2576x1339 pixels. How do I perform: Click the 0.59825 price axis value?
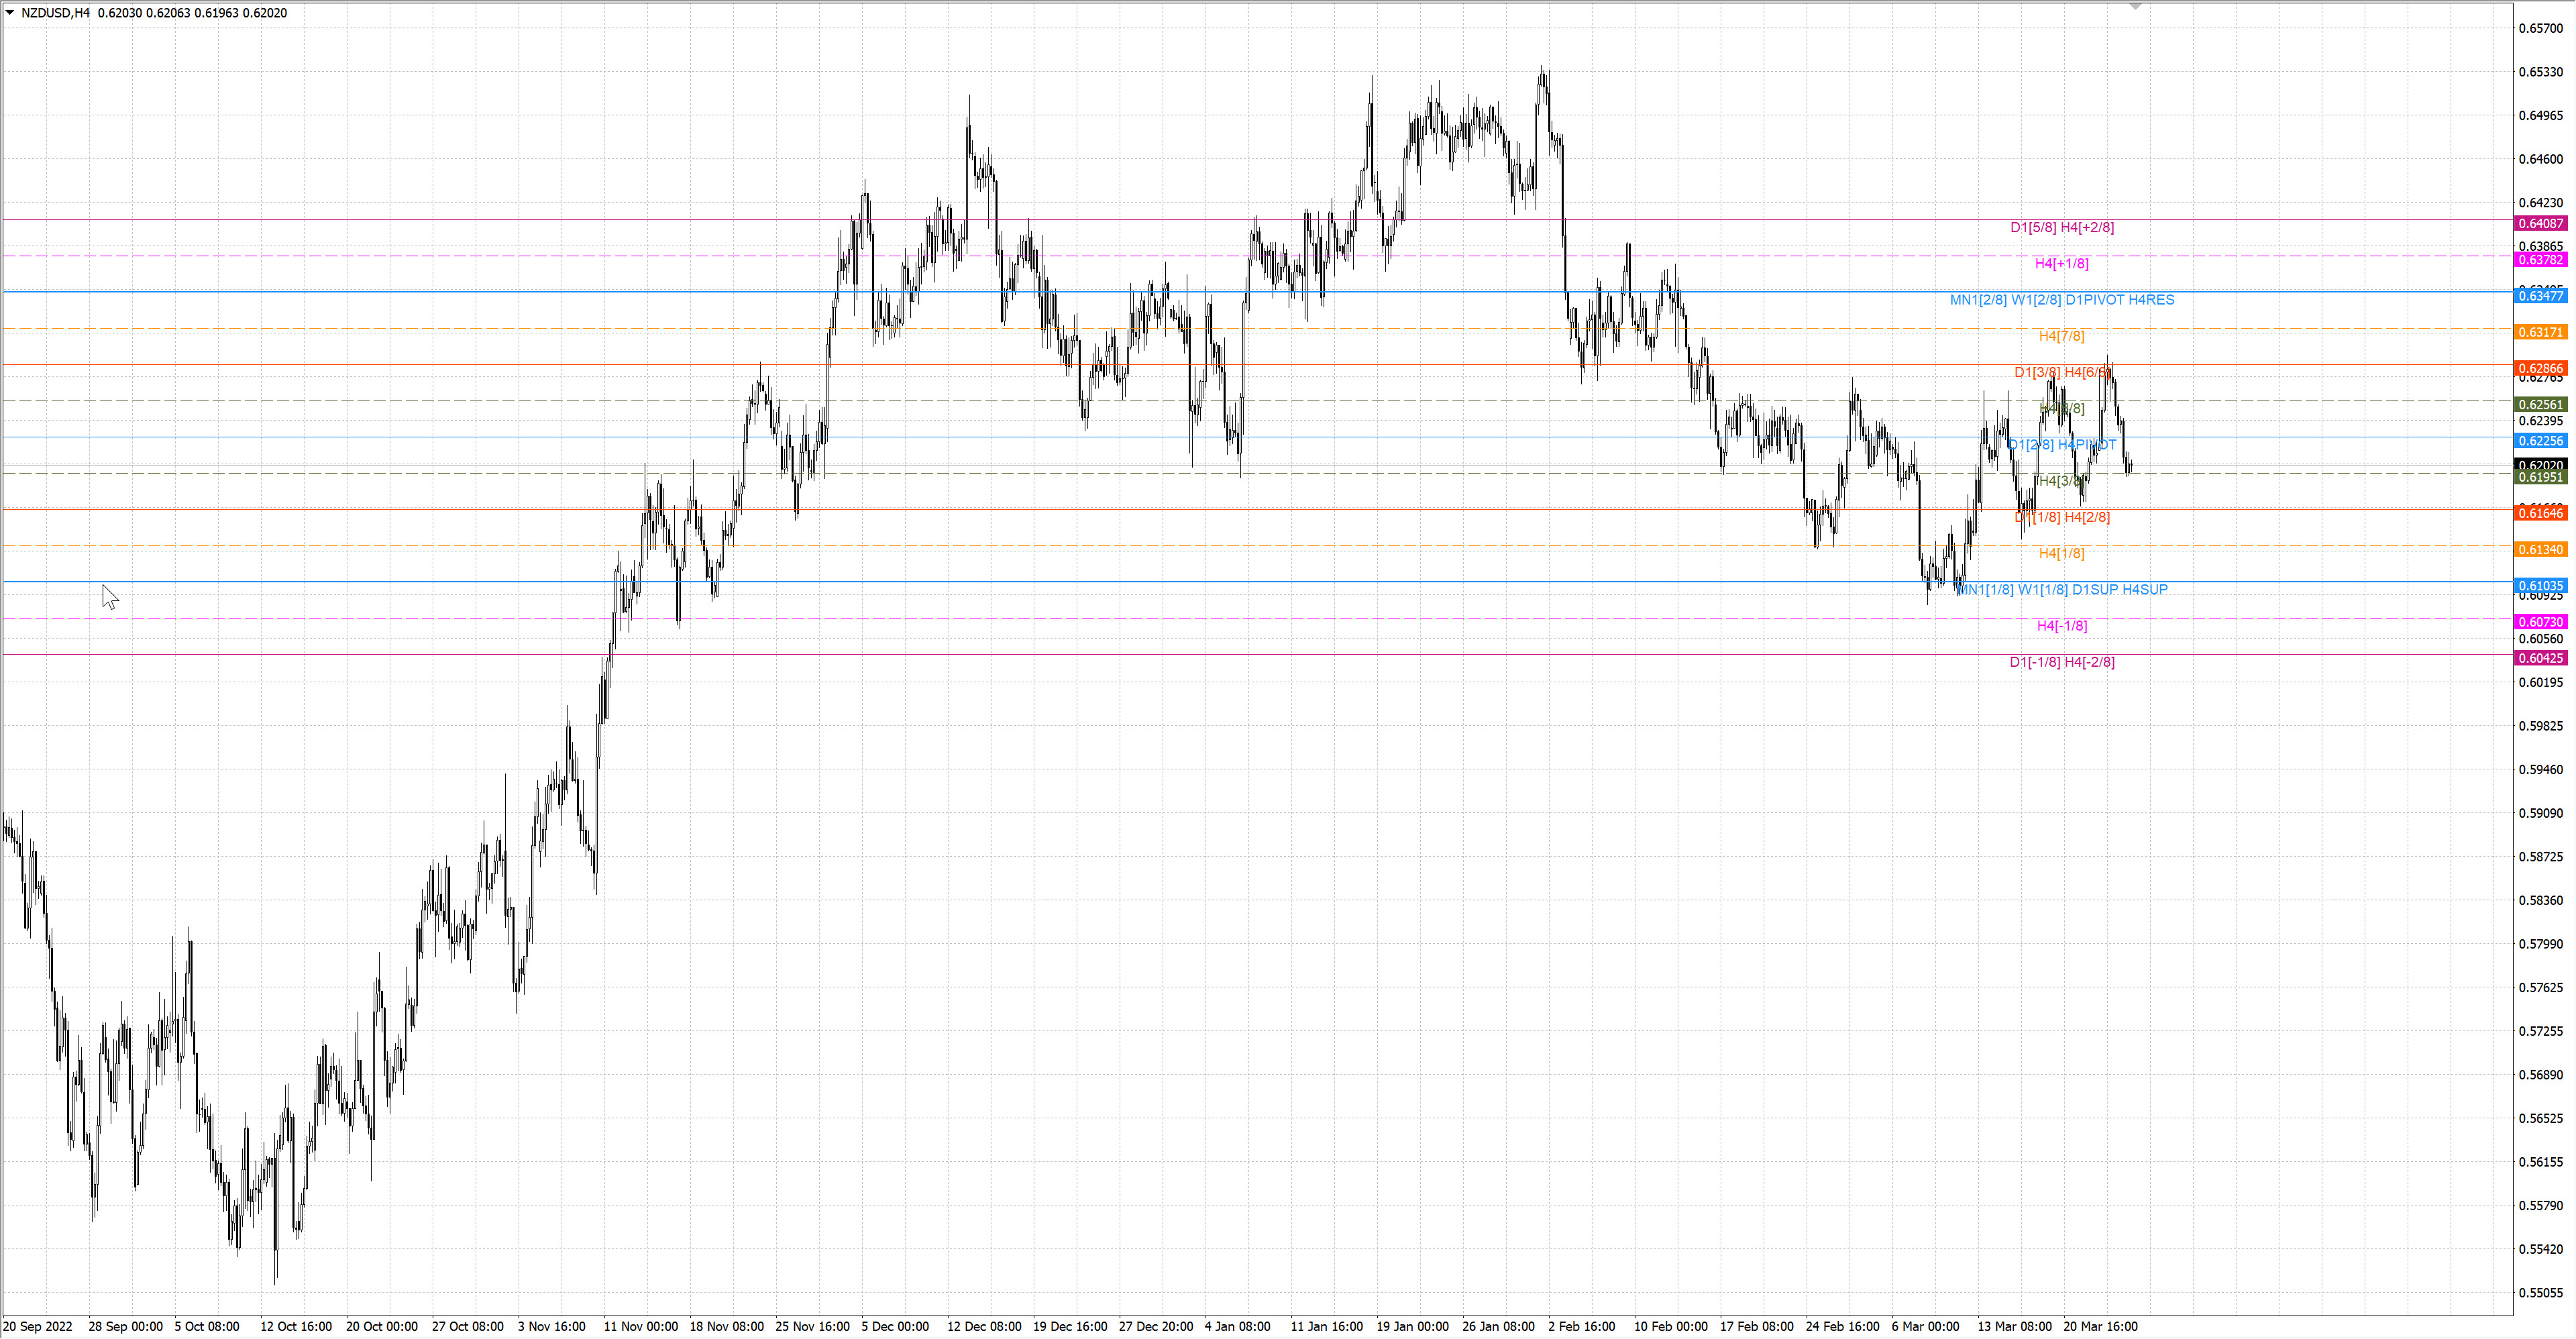pyautogui.click(x=2541, y=726)
